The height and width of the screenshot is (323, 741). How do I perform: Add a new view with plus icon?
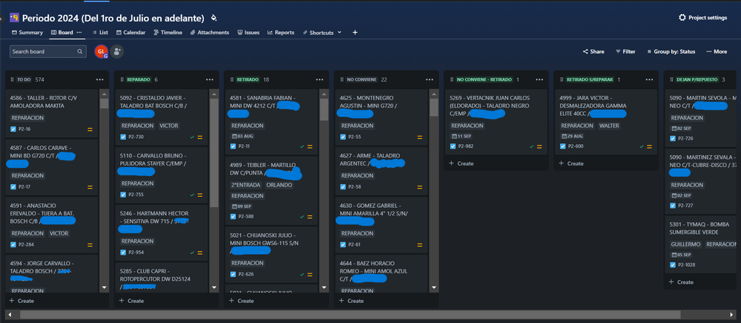pyautogui.click(x=355, y=33)
